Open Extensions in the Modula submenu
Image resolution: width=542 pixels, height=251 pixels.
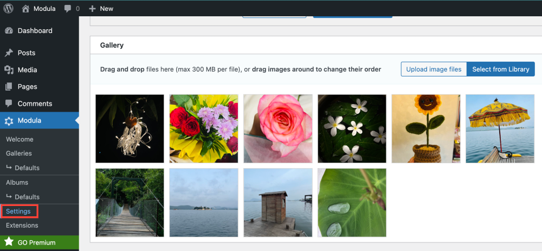click(22, 225)
